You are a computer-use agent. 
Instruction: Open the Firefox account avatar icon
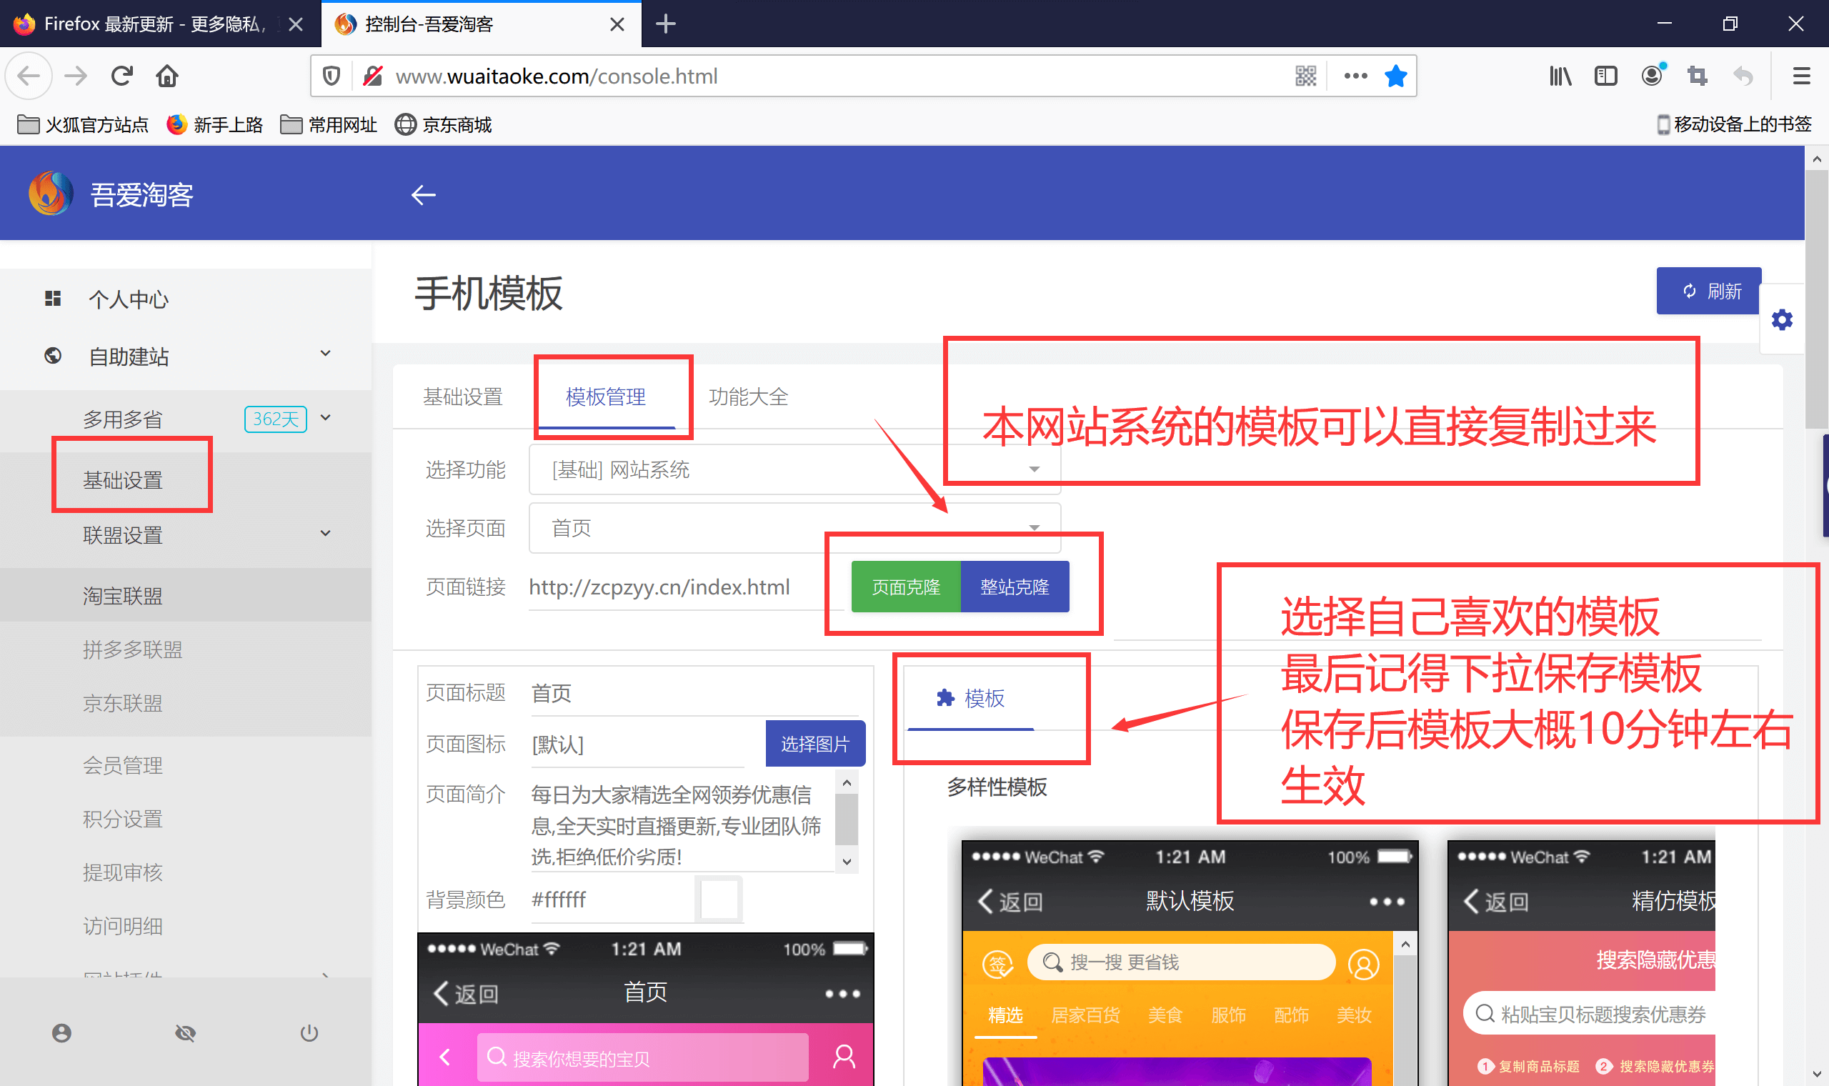(x=1652, y=75)
